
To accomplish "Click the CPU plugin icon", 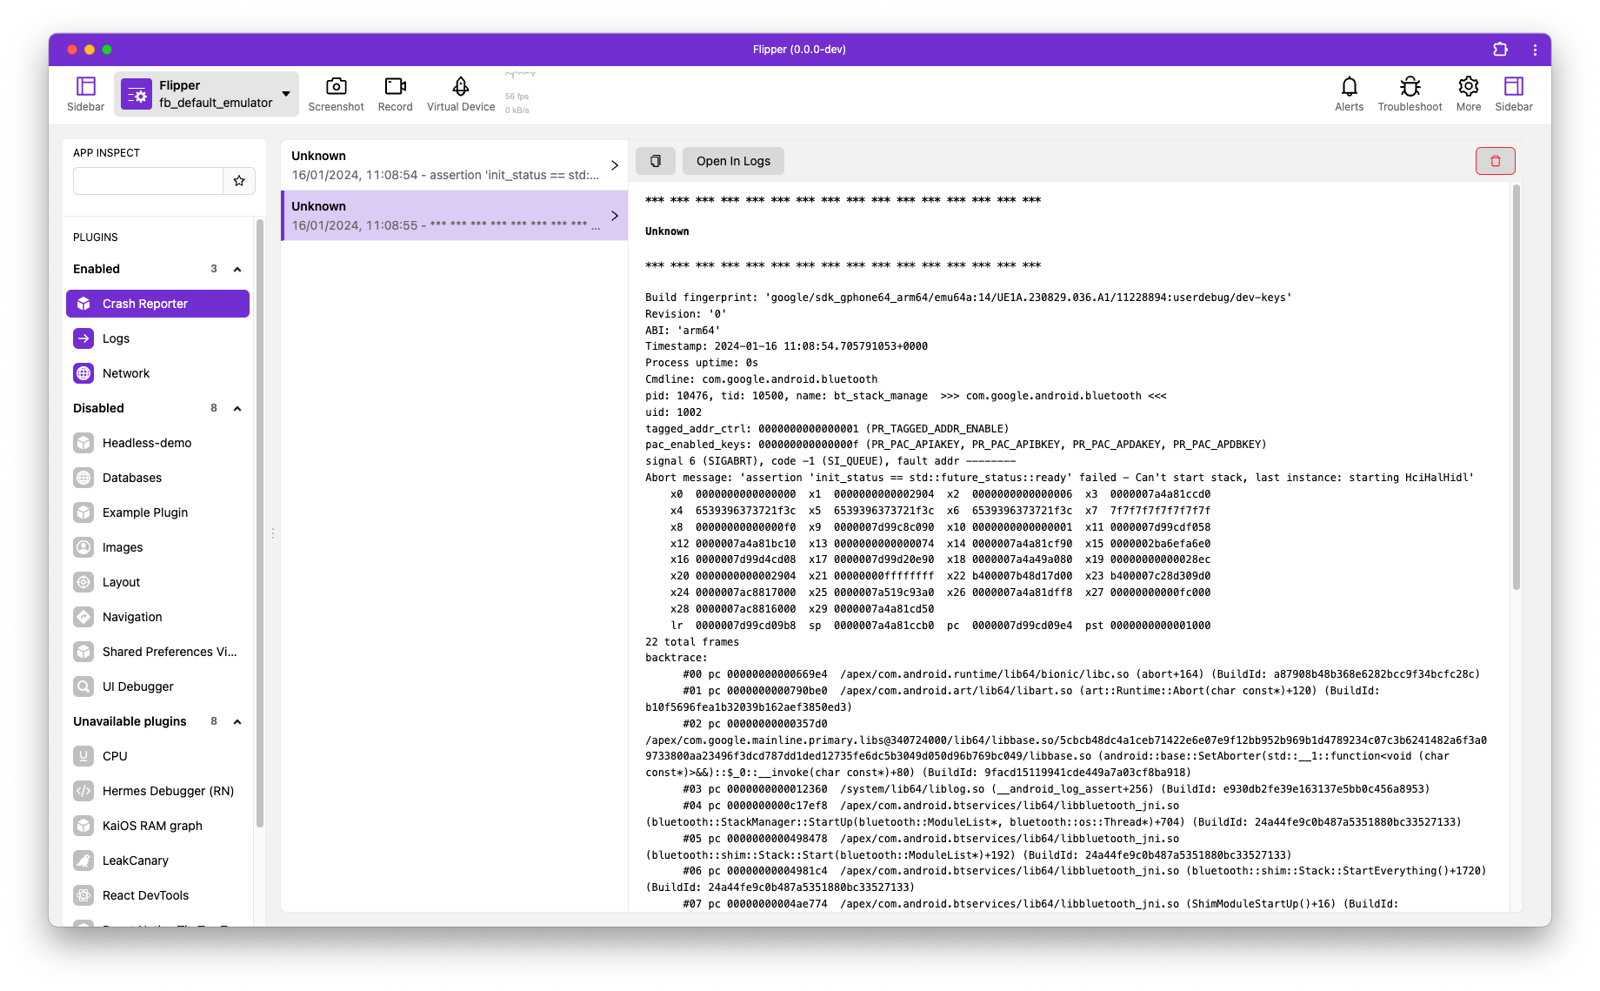I will (x=83, y=756).
